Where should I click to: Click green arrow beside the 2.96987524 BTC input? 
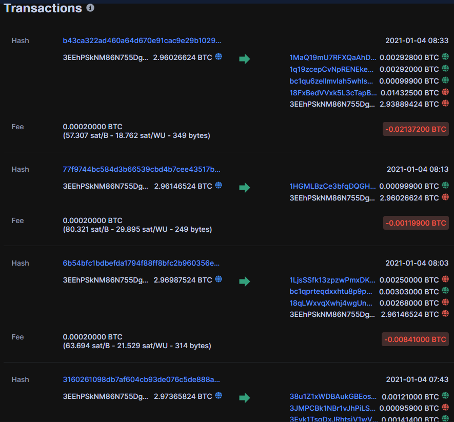point(245,281)
